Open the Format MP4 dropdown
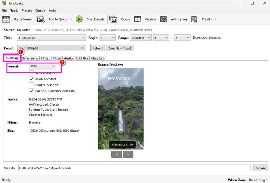 [x=42, y=67]
